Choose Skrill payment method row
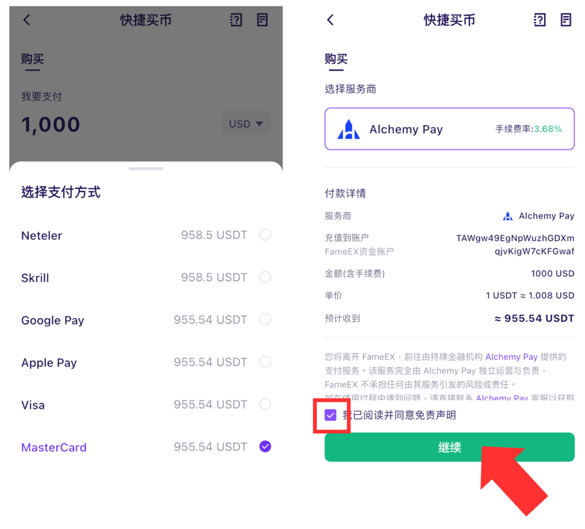Viewport: 585px width, 529px height. coord(146,277)
